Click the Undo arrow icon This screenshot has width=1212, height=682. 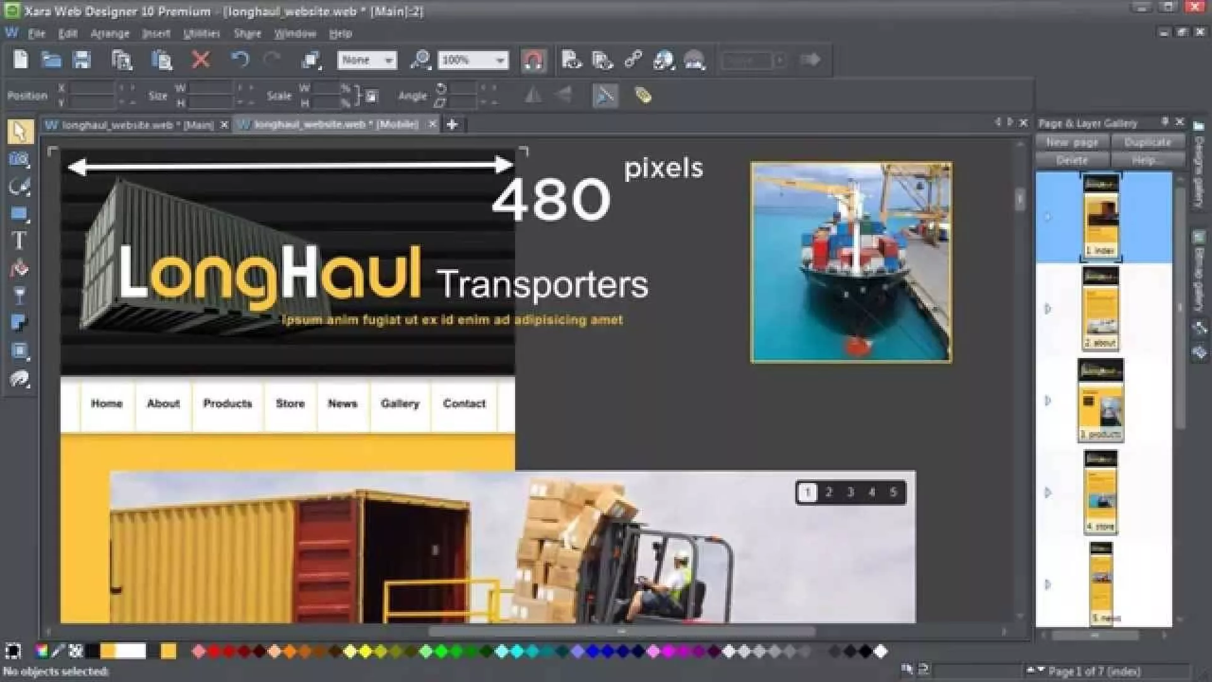[240, 60]
